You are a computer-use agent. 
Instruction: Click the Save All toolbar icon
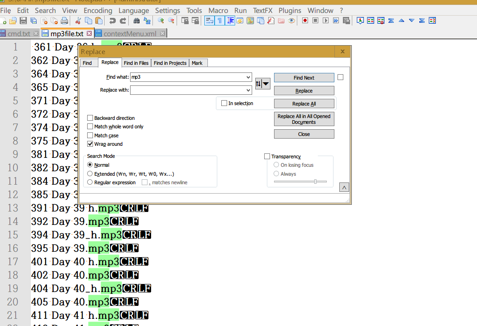(34, 21)
